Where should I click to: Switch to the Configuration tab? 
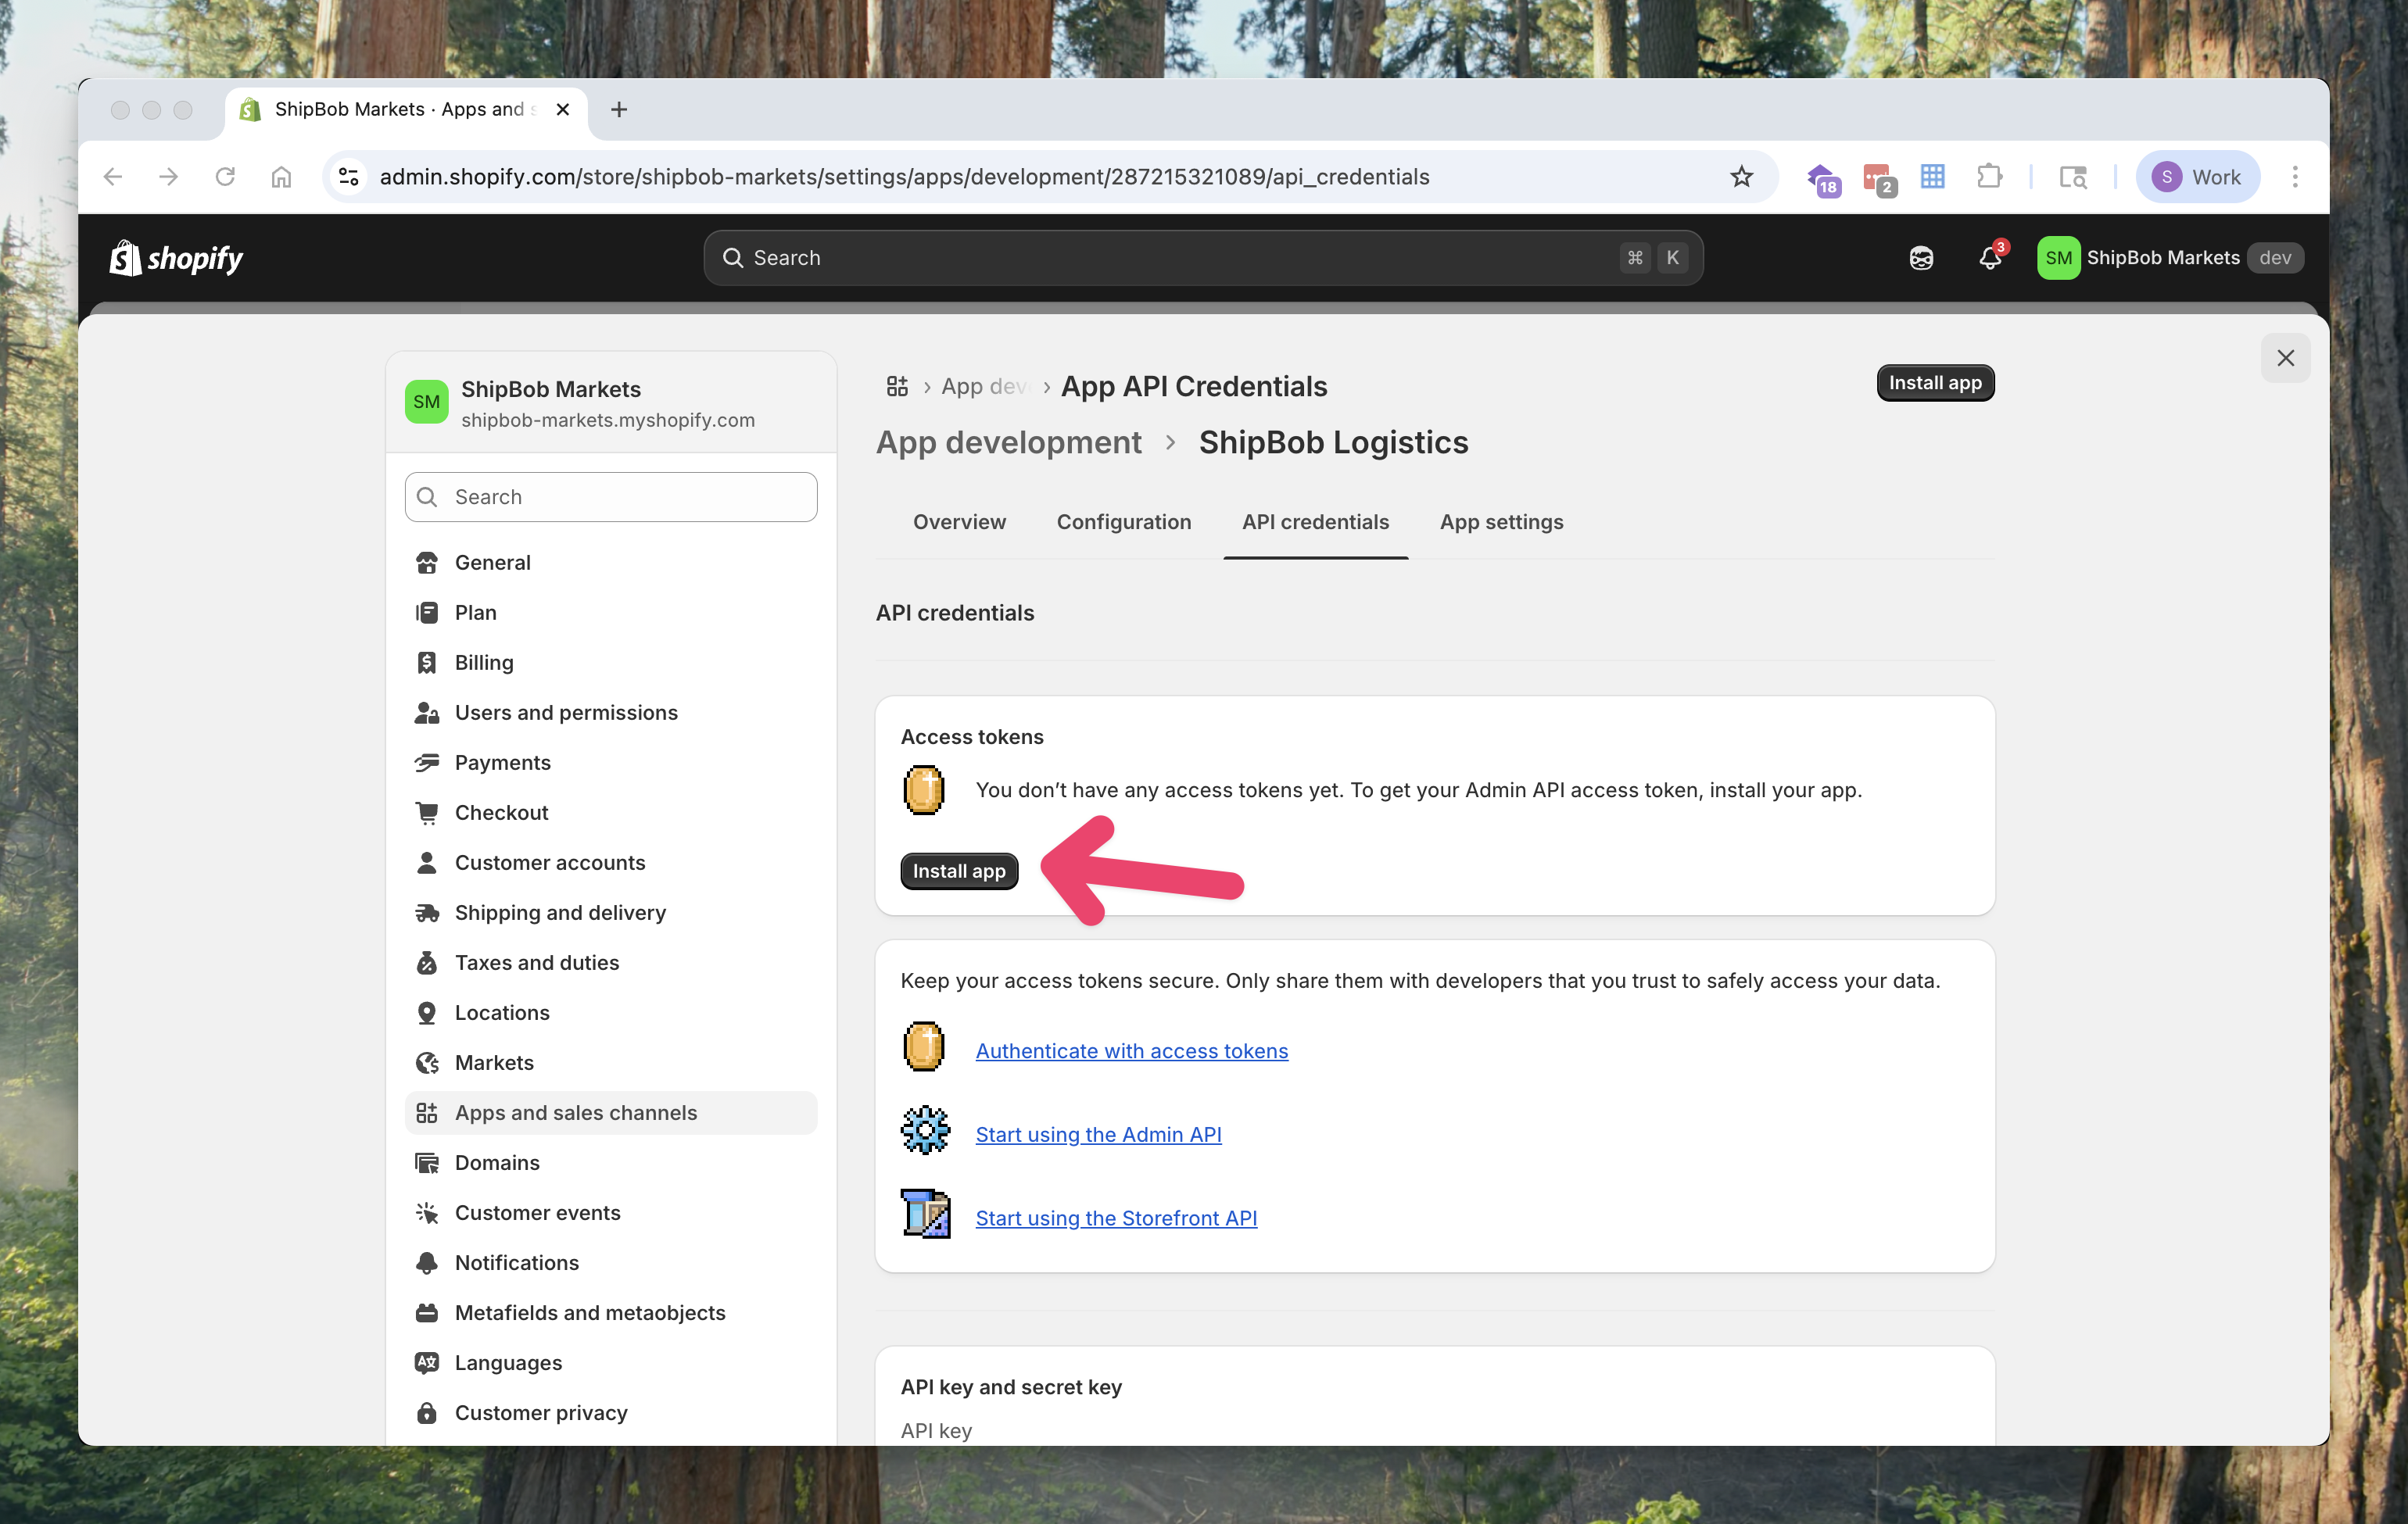(1123, 521)
